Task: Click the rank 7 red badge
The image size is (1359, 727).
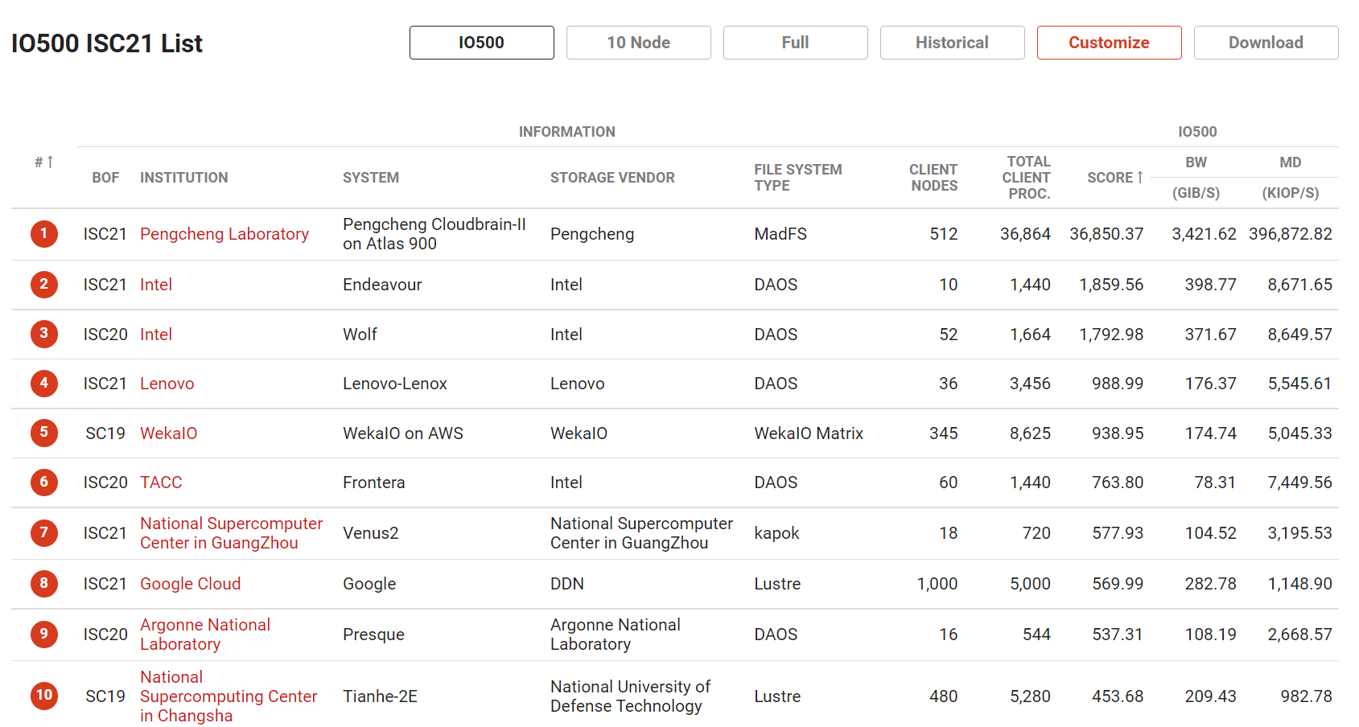Action: point(44,532)
